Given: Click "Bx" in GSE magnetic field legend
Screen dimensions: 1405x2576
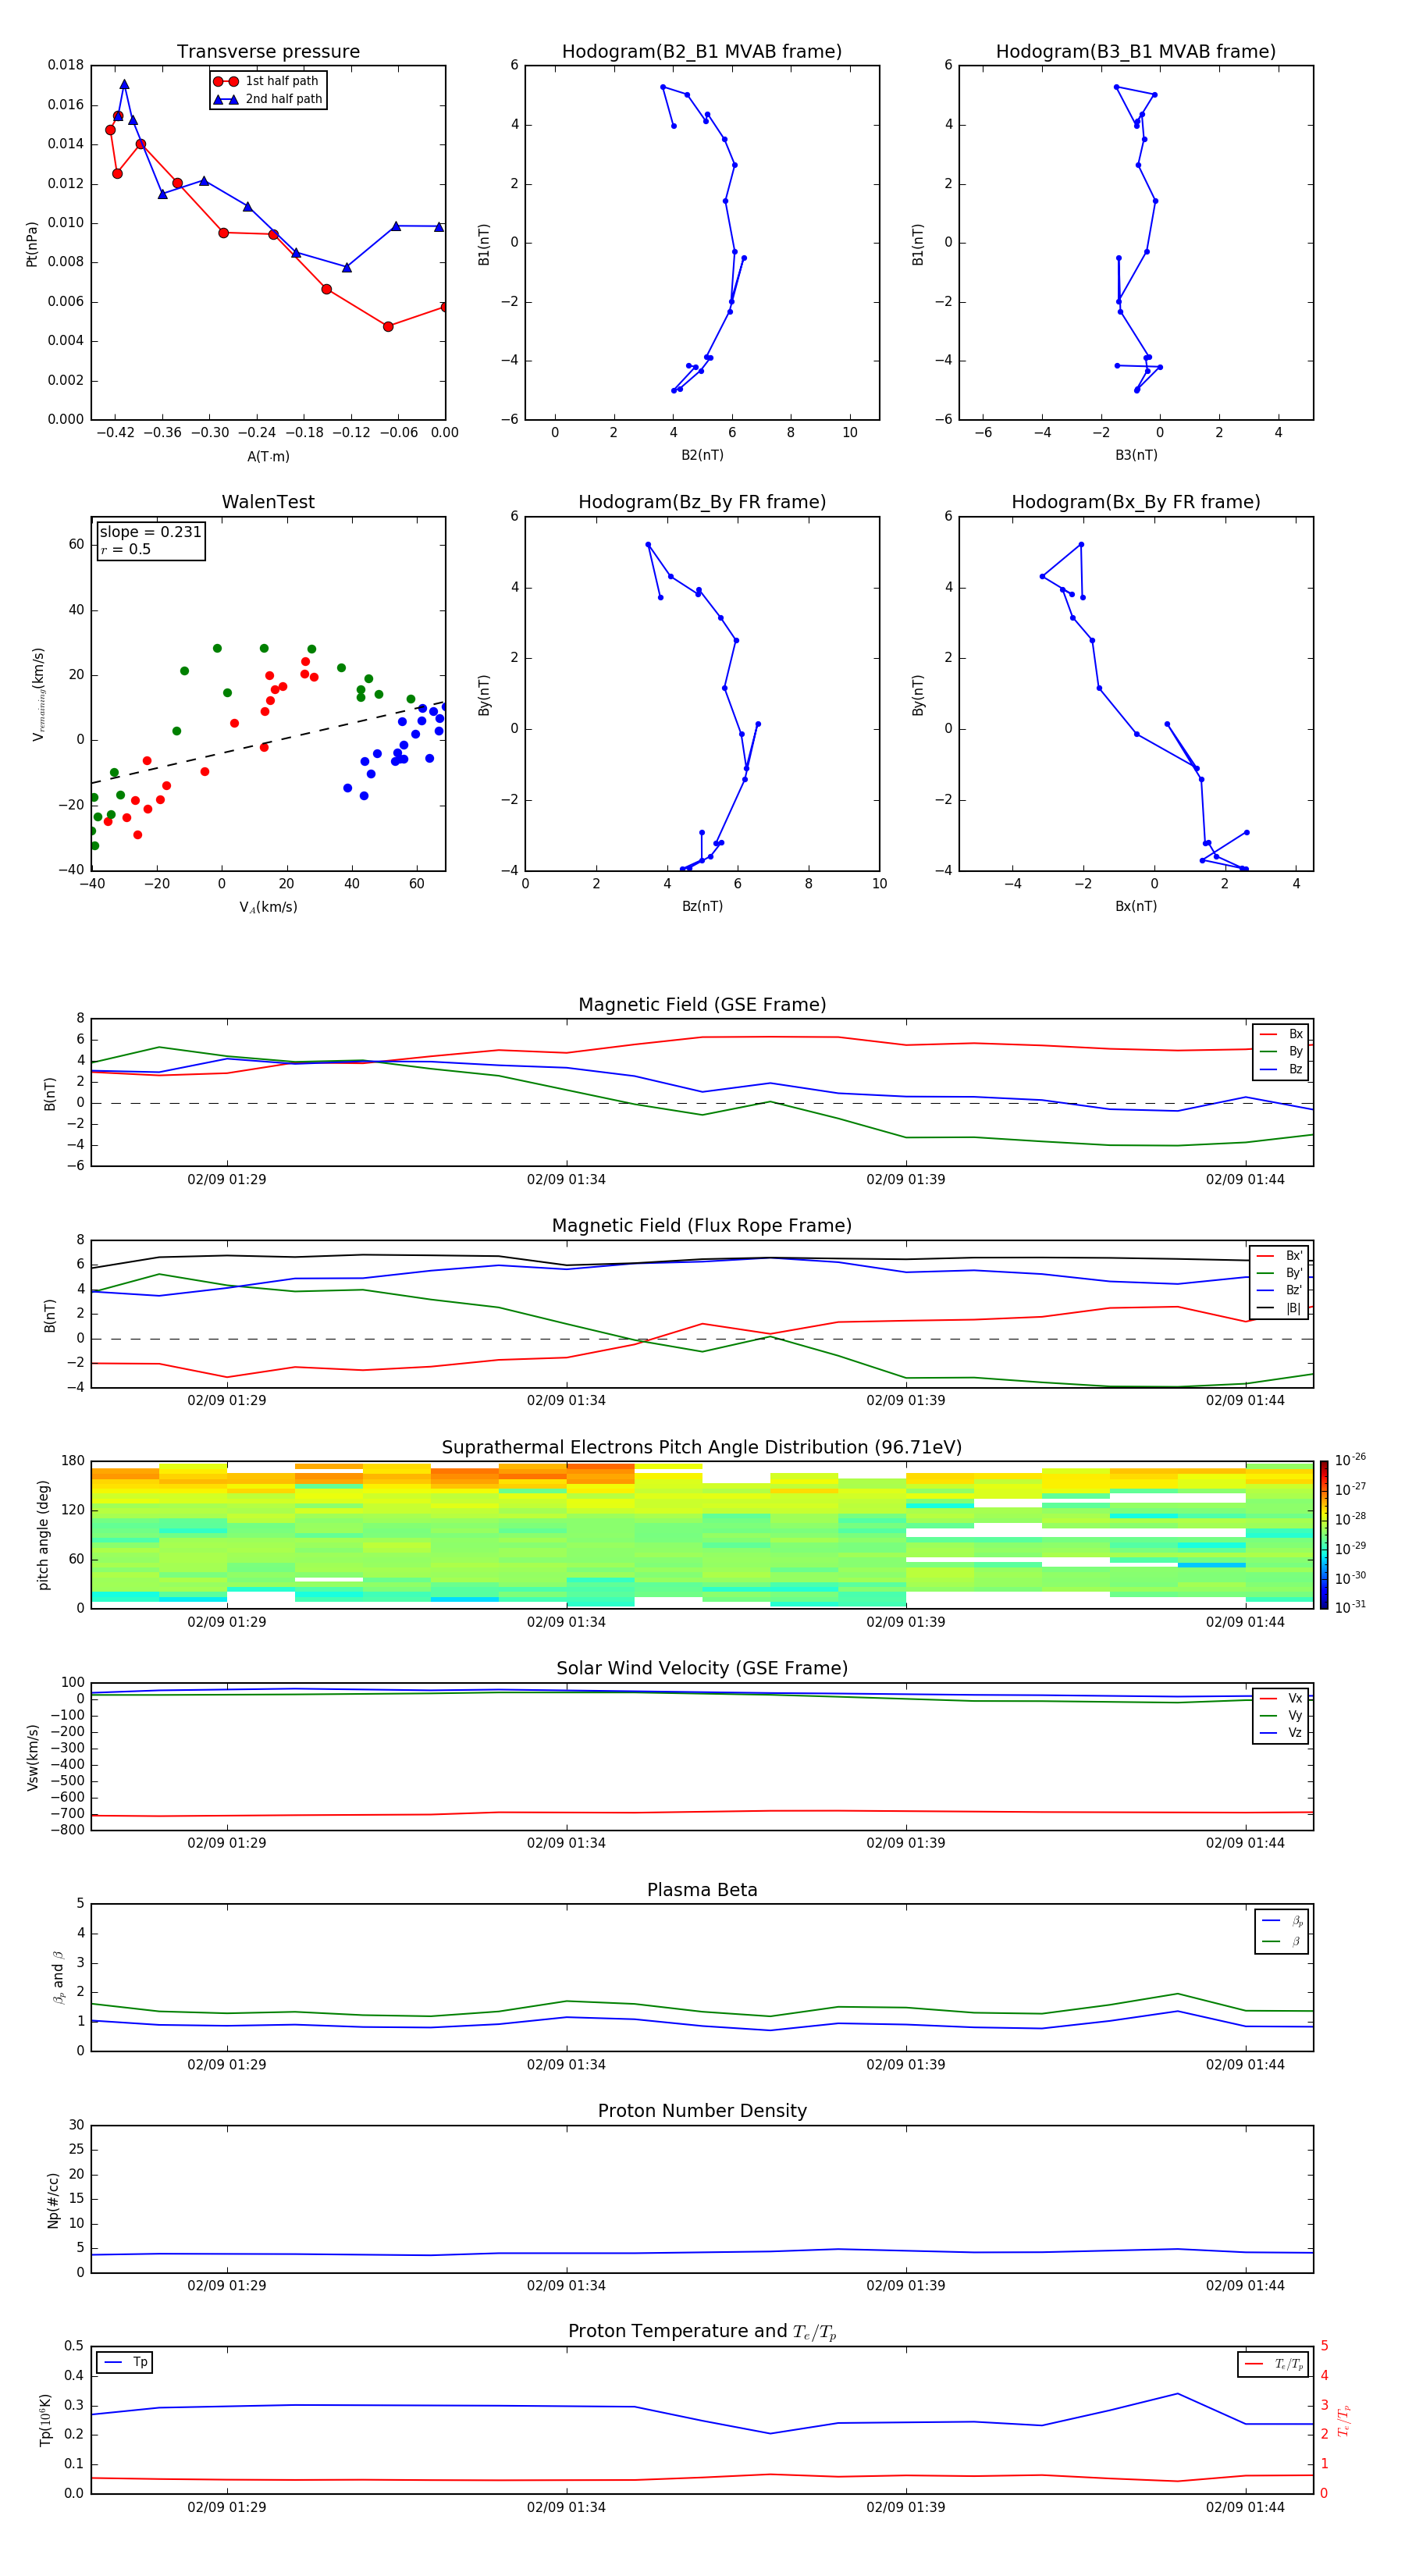Looking at the screenshot, I should [1295, 1034].
